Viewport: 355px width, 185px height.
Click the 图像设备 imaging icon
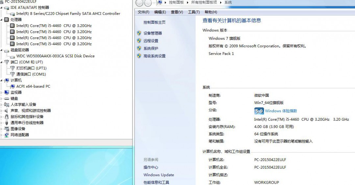pos(7,129)
